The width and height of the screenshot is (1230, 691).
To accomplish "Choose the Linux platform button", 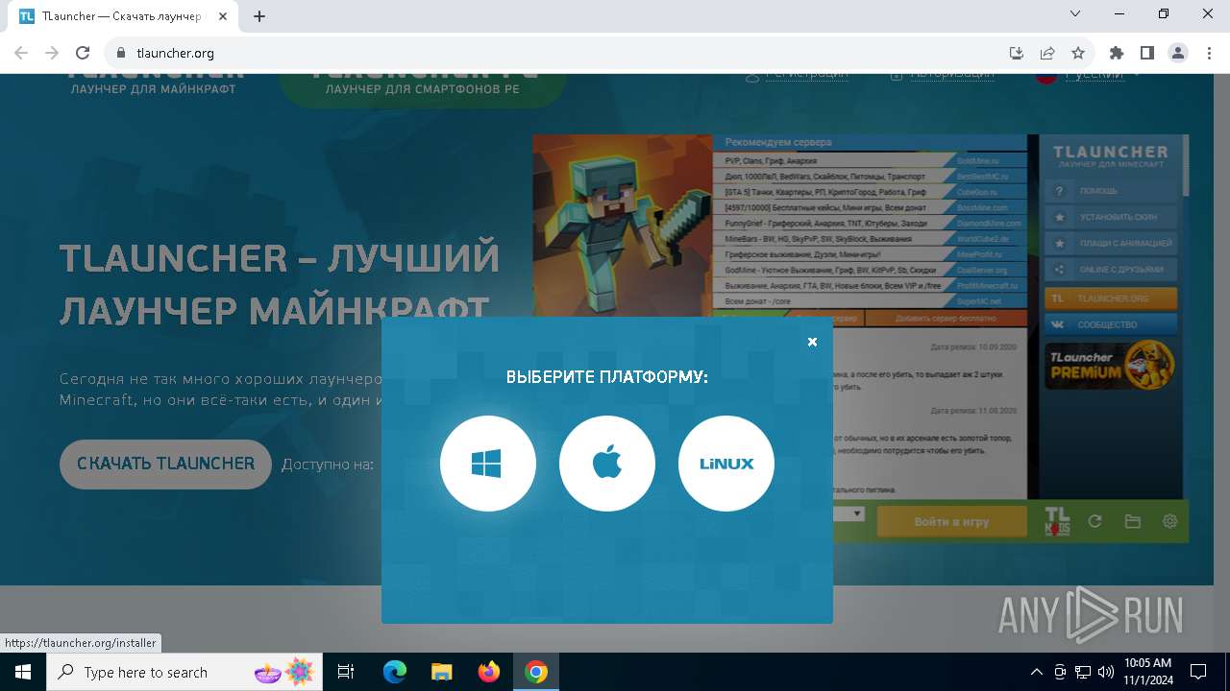I will coord(726,464).
